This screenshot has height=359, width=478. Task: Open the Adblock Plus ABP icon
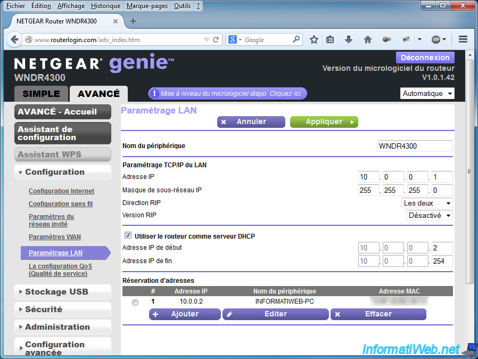pyautogui.click(x=436, y=39)
